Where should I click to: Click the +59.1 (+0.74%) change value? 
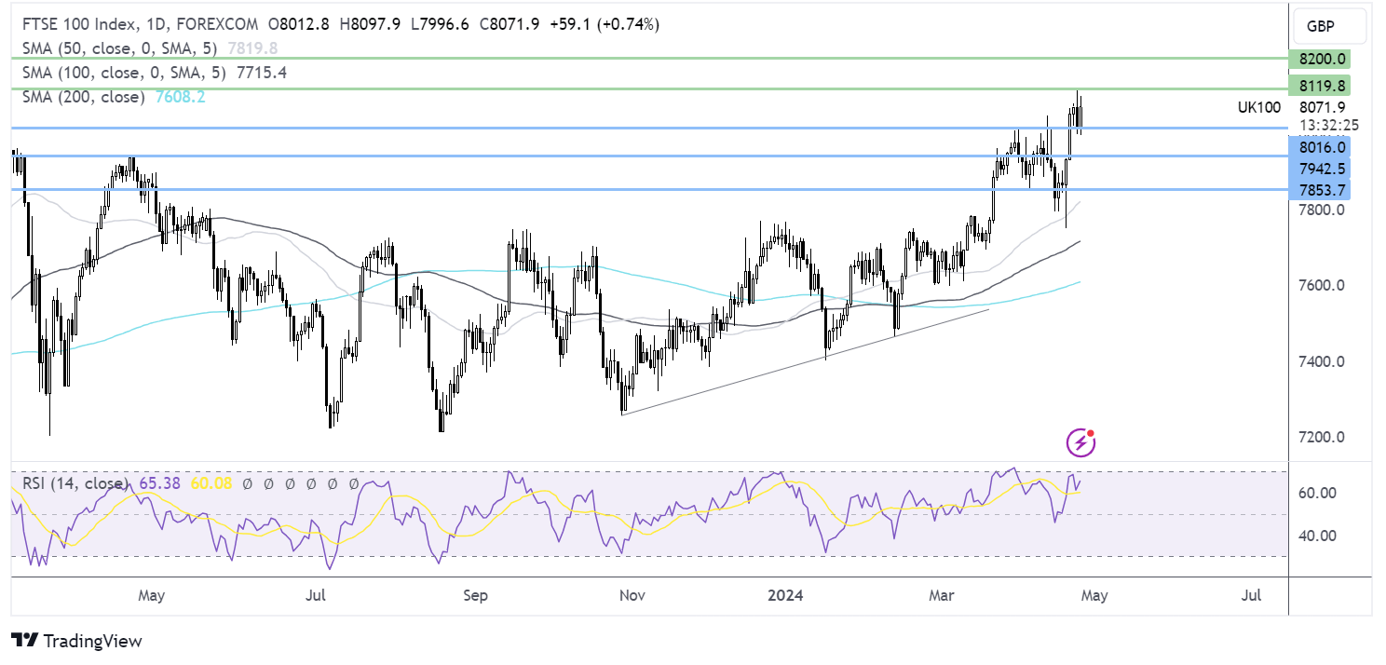[x=605, y=25]
